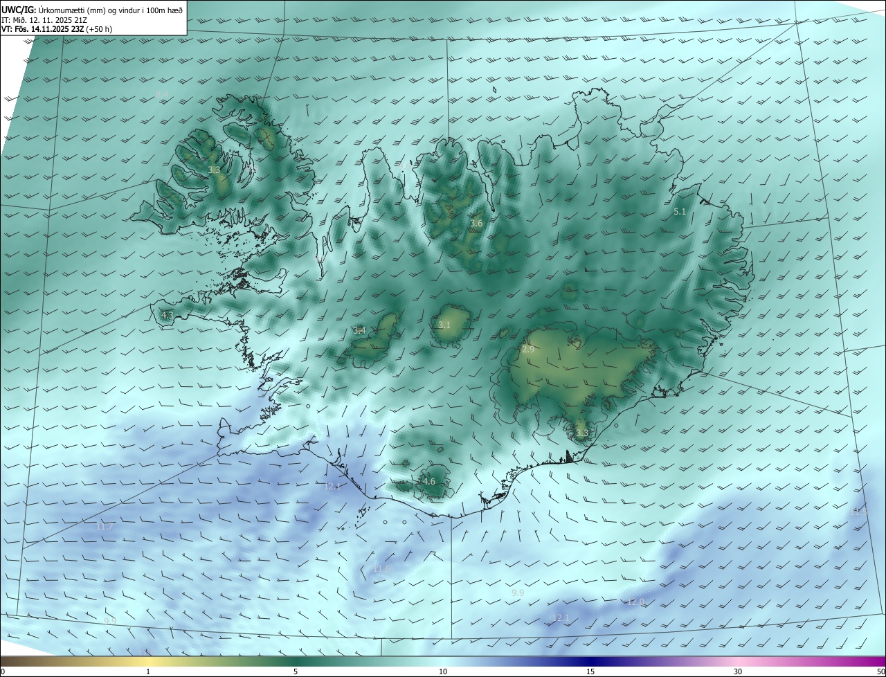This screenshot has width=886, height=677.
Task: Click the 3.3 value at Vatnajökull's southern tip
Action: click(581, 433)
